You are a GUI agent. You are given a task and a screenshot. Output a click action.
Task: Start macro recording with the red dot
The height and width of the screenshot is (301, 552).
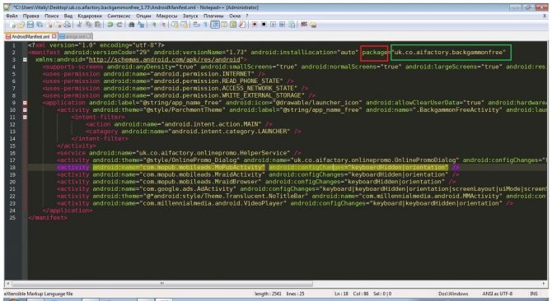[x=255, y=25]
